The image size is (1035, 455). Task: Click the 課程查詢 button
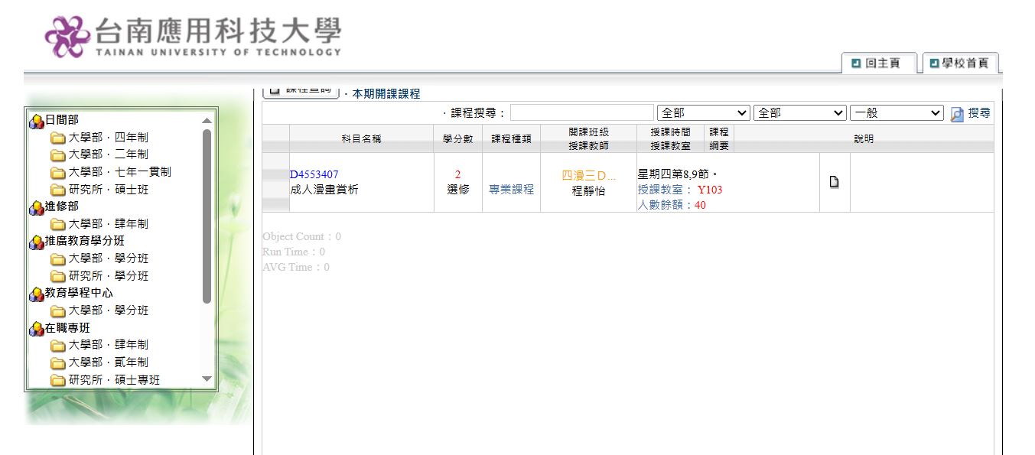click(x=301, y=91)
